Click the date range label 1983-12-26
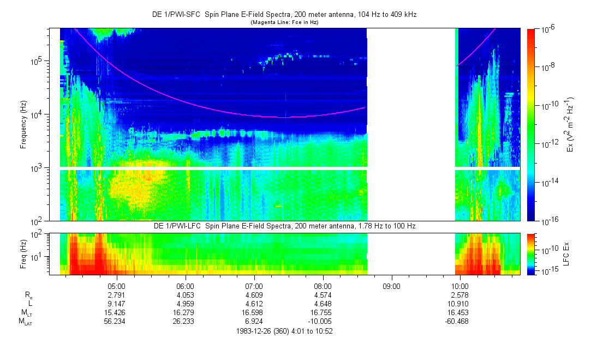The width and height of the screenshot is (591, 338). 284,331
